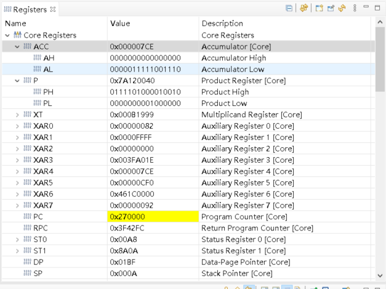This screenshot has height=289, width=386.
Task: Click the Description column header
Action: click(222, 23)
